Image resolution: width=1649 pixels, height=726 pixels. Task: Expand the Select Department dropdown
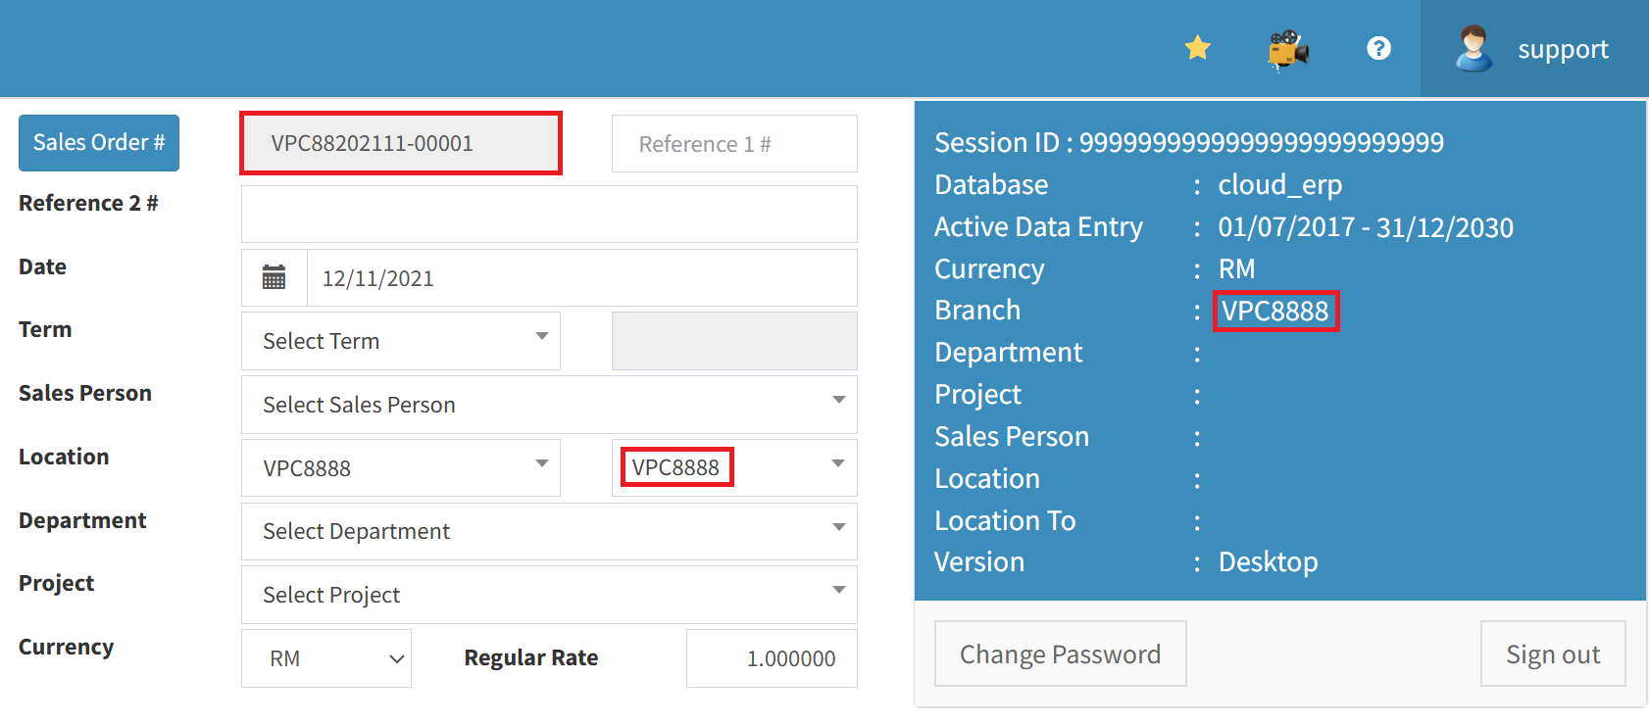tap(549, 531)
